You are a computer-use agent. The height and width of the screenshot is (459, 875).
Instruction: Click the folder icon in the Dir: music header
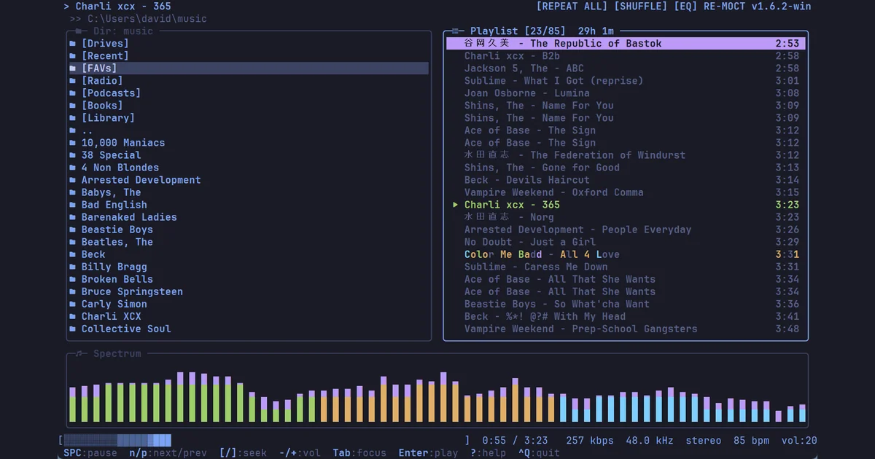[x=79, y=31]
